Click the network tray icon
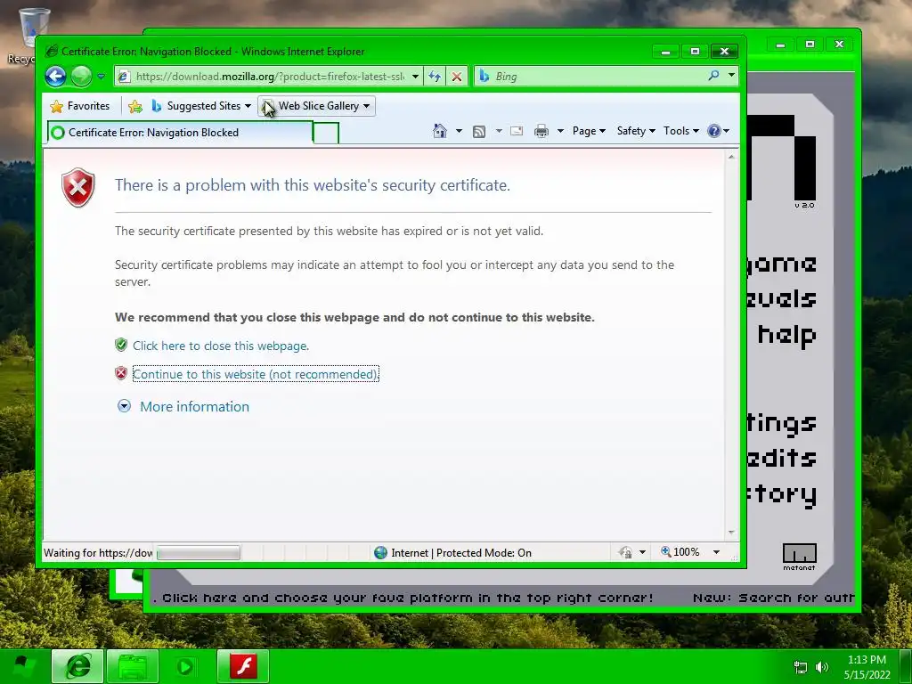The width and height of the screenshot is (912, 684). click(801, 667)
